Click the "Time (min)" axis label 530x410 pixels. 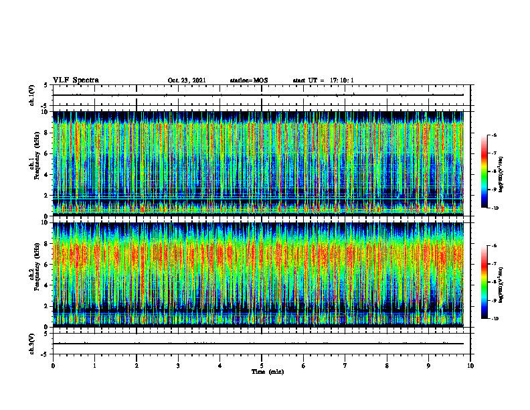pos(268,372)
